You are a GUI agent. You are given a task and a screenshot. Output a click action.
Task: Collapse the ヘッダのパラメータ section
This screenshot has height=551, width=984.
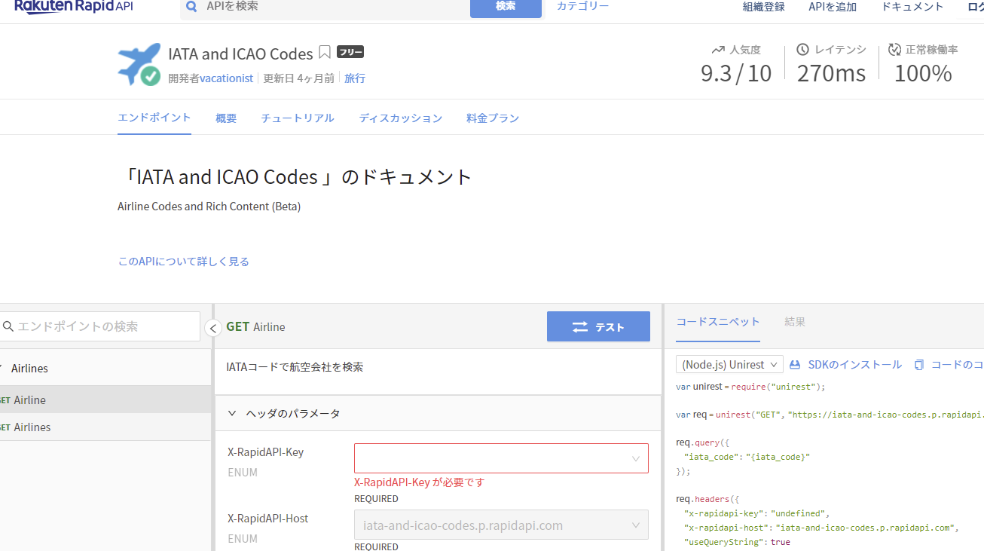point(232,414)
